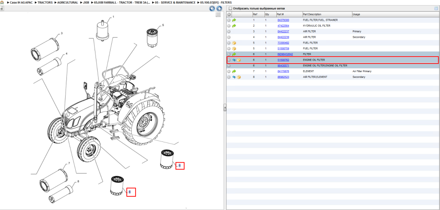This screenshot has height=210, width=440.
Task: Open the AGRICULTURAL breadcrumb
Action: pyautogui.click(x=68, y=2)
